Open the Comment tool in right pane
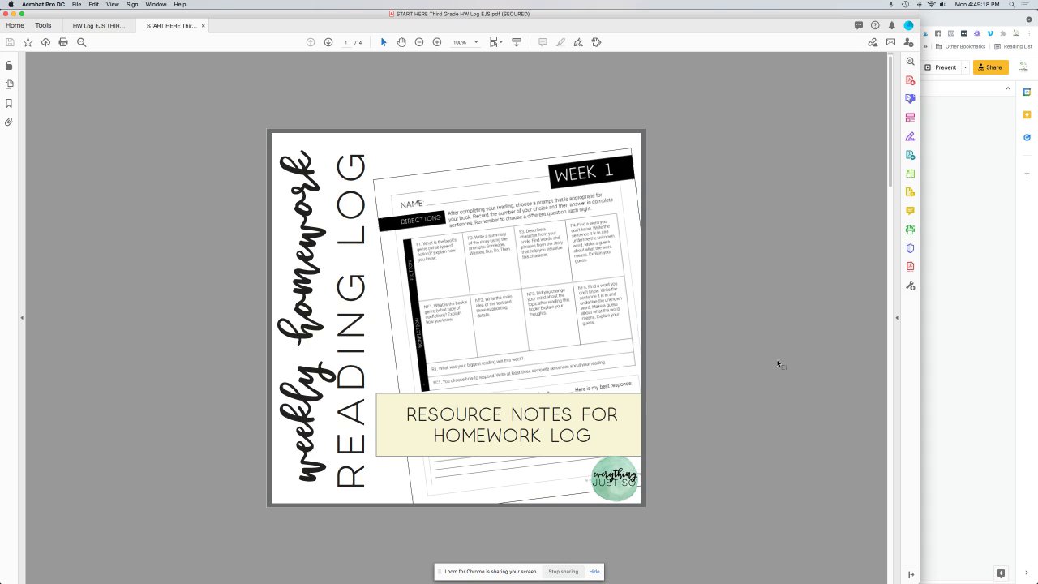This screenshot has width=1038, height=584. [x=911, y=211]
